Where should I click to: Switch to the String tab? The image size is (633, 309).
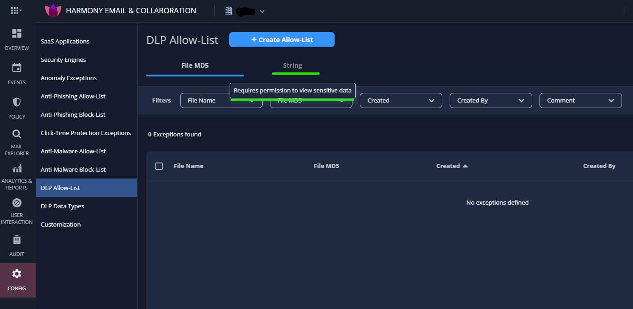coord(292,65)
